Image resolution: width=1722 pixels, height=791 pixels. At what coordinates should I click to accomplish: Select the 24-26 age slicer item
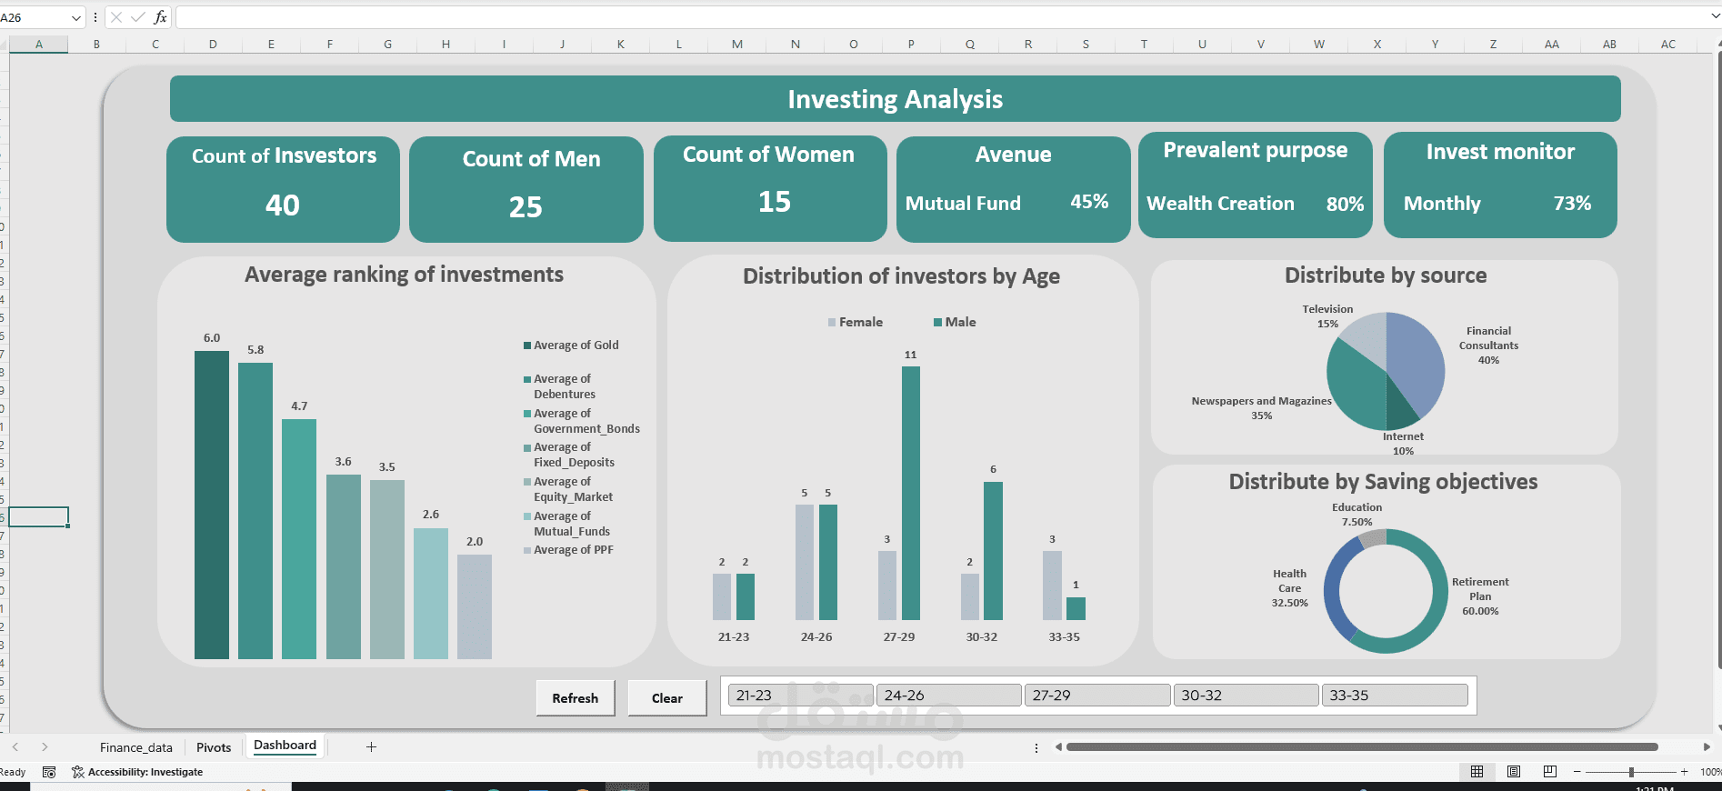[948, 696]
